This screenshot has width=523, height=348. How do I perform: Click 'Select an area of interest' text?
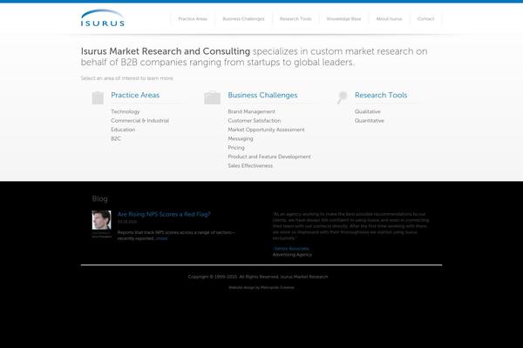click(x=127, y=78)
